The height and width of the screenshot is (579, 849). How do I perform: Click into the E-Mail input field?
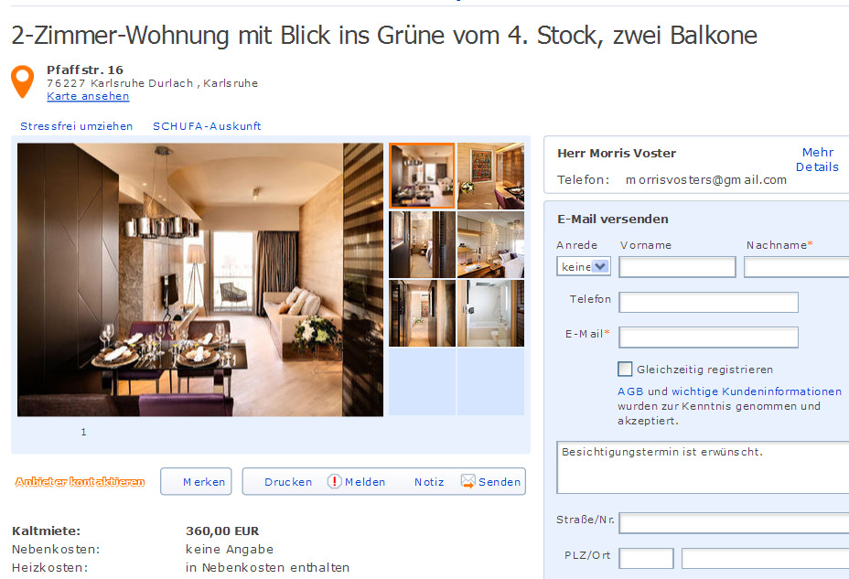[708, 338]
